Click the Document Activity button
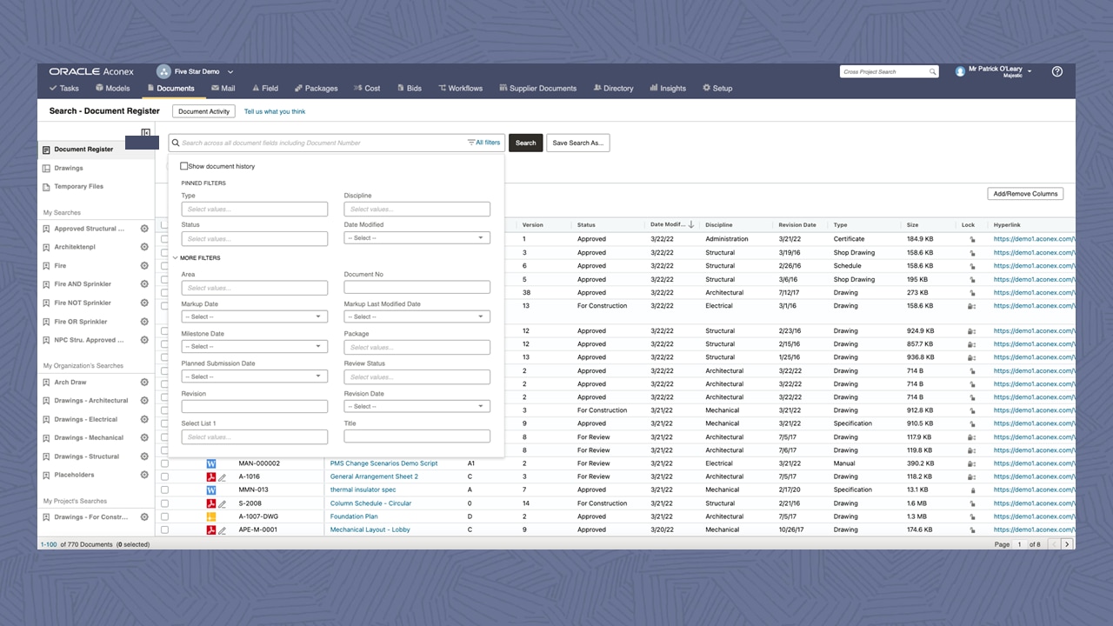The height and width of the screenshot is (626, 1113). (x=204, y=111)
